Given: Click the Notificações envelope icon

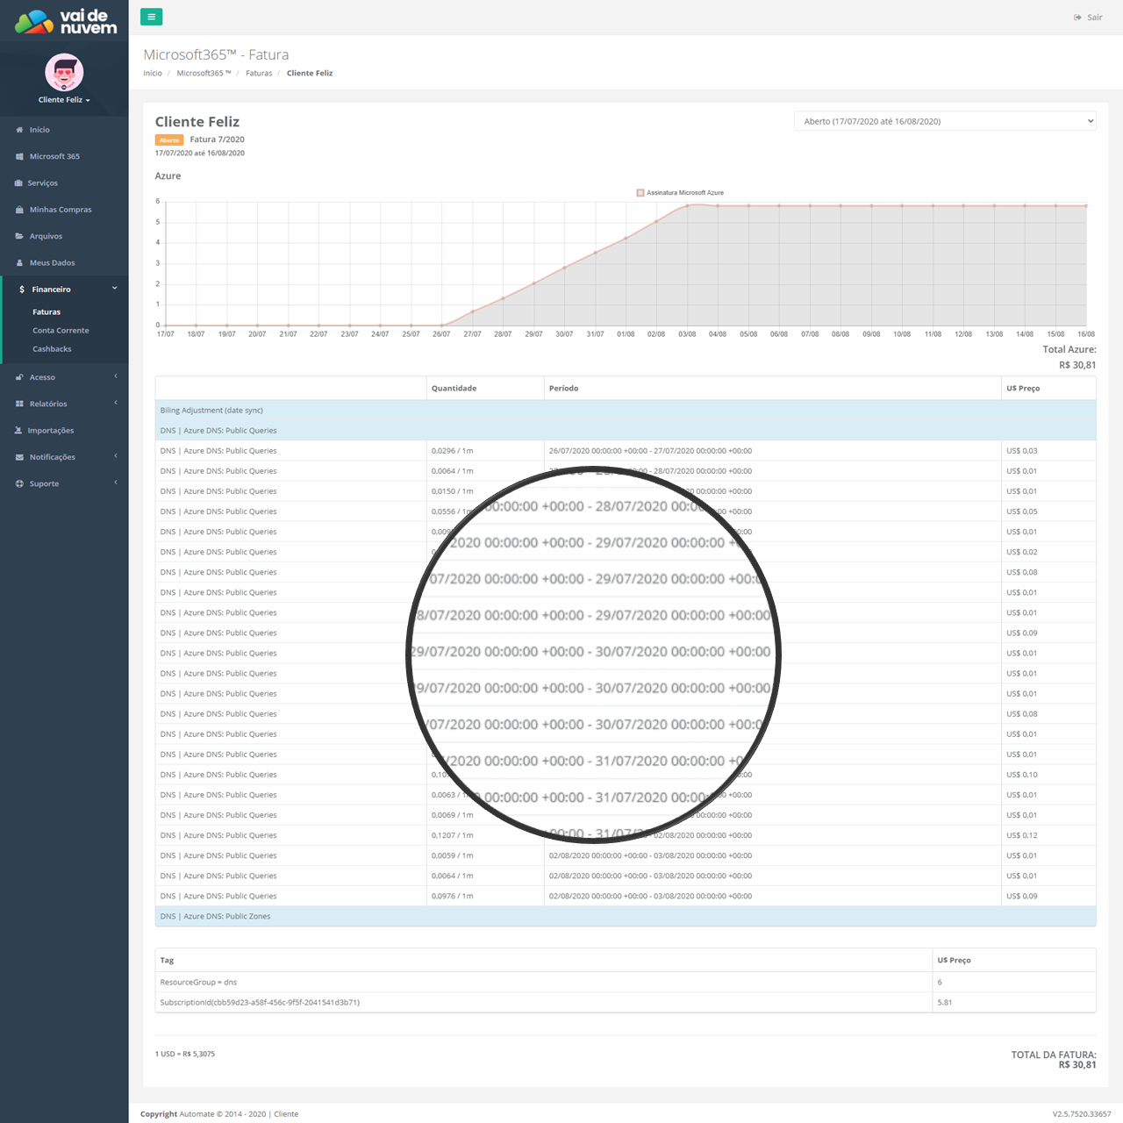Looking at the screenshot, I should 19,457.
